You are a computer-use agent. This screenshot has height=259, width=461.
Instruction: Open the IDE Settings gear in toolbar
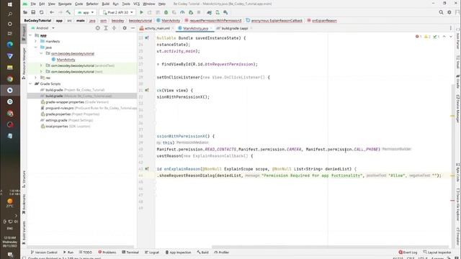pyautogui.click(x=449, y=12)
